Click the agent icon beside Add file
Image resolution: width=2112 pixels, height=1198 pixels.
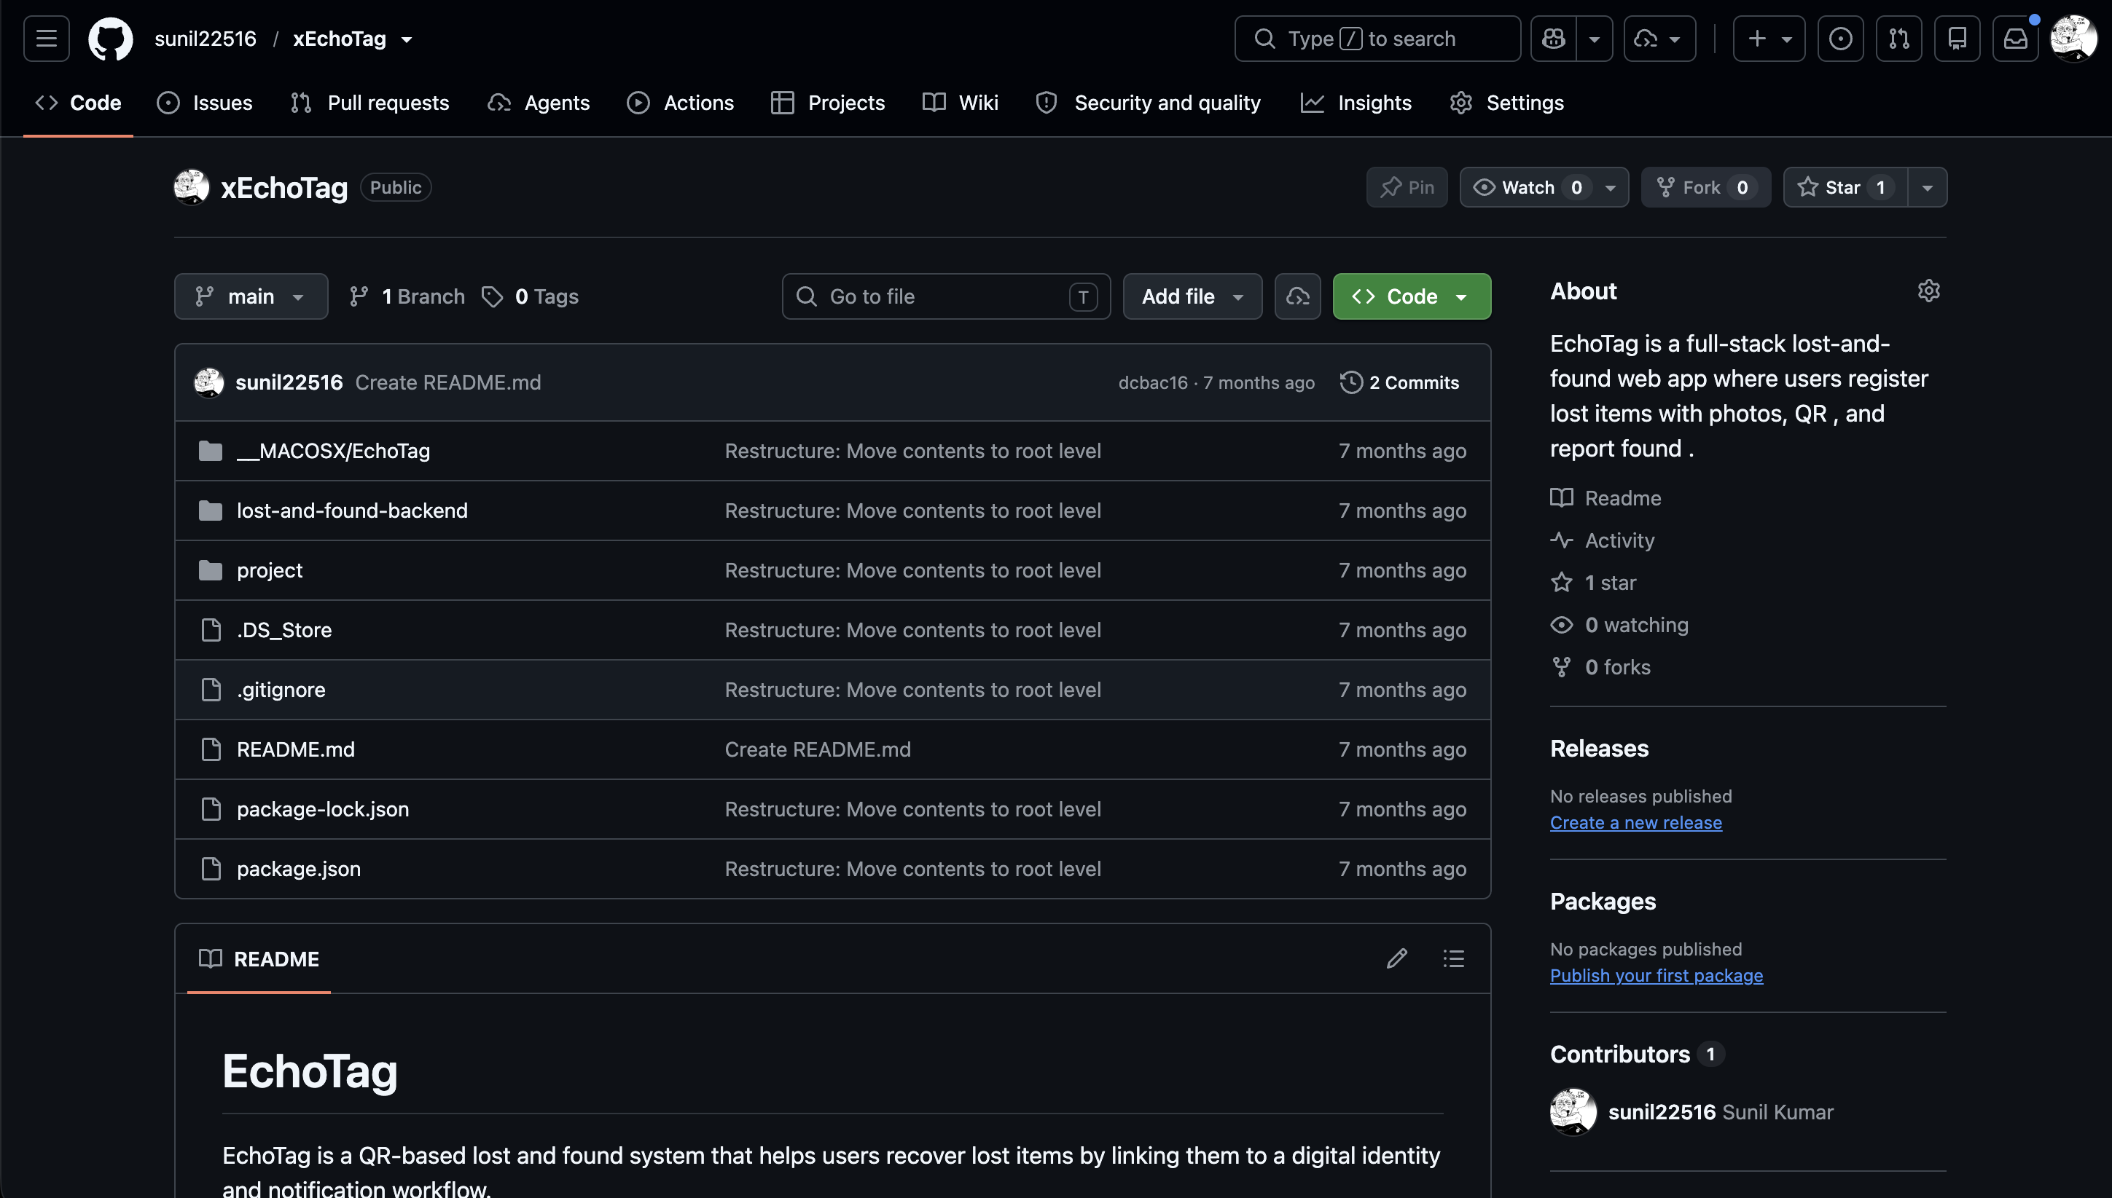1298,296
